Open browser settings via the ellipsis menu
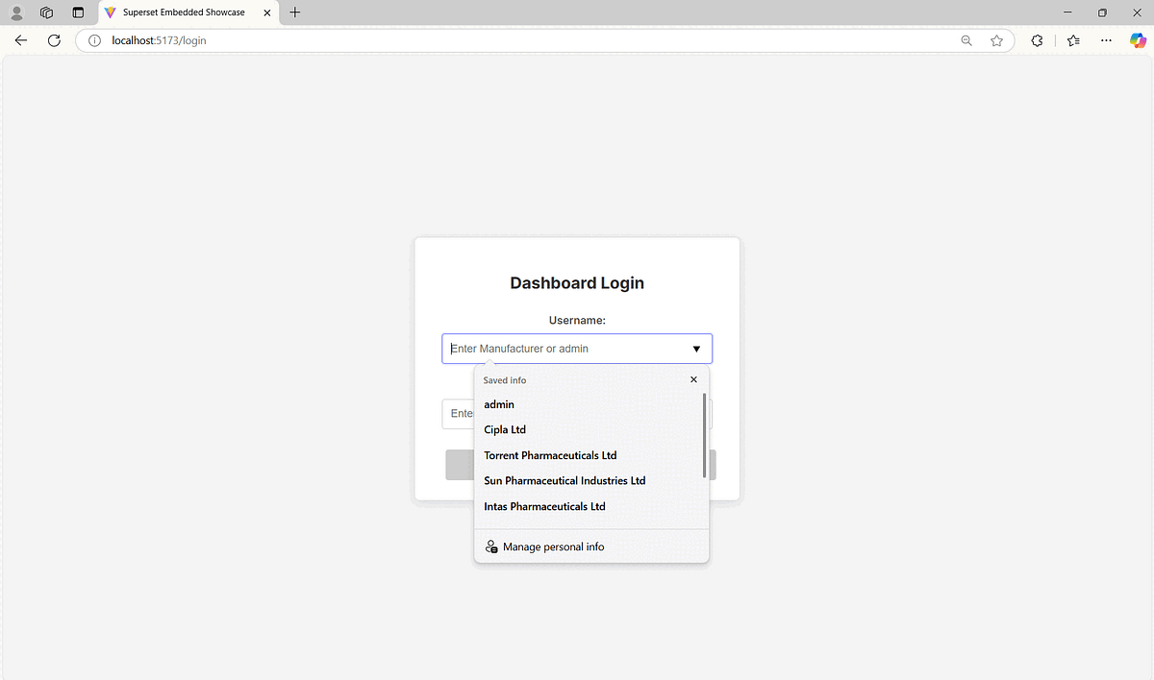 pyautogui.click(x=1106, y=40)
